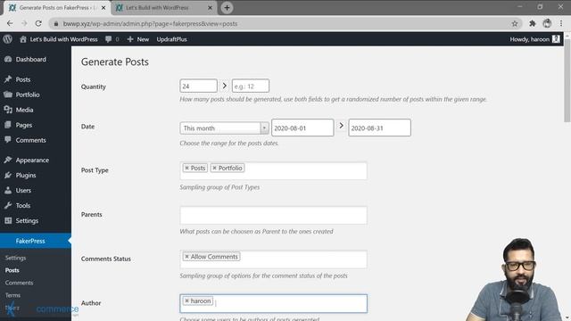Open the site home icon in admin bar
Viewport: 571px width, 321px height.
click(x=23, y=39)
